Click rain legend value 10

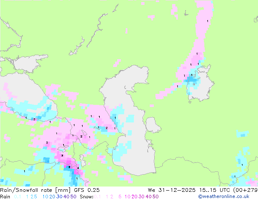coord(46,197)
